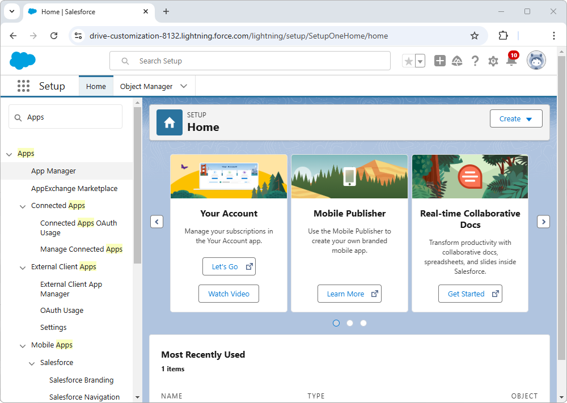The width and height of the screenshot is (567, 403).
Task: Open the App Launcher grid icon
Action: pyautogui.click(x=23, y=86)
